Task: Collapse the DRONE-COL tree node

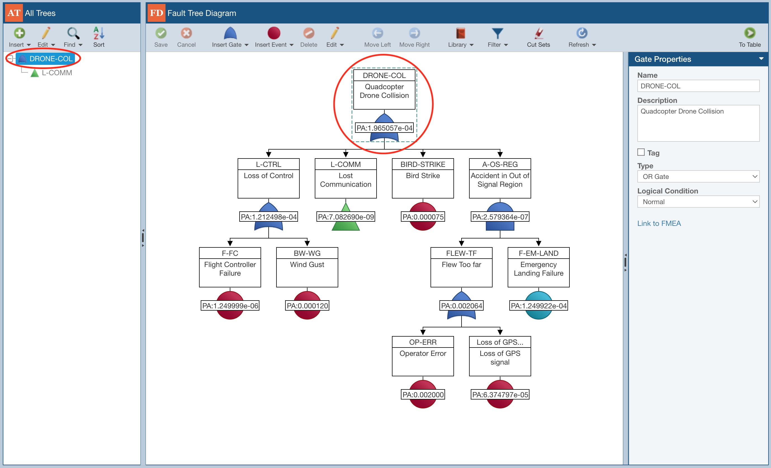Action: 10,58
